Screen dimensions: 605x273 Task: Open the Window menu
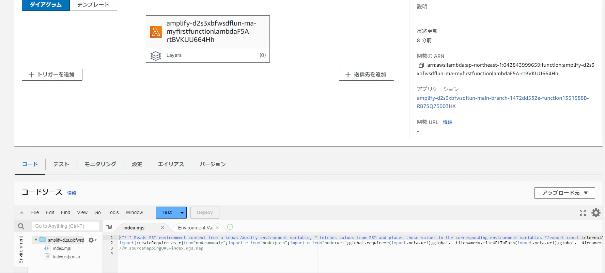tap(134, 212)
